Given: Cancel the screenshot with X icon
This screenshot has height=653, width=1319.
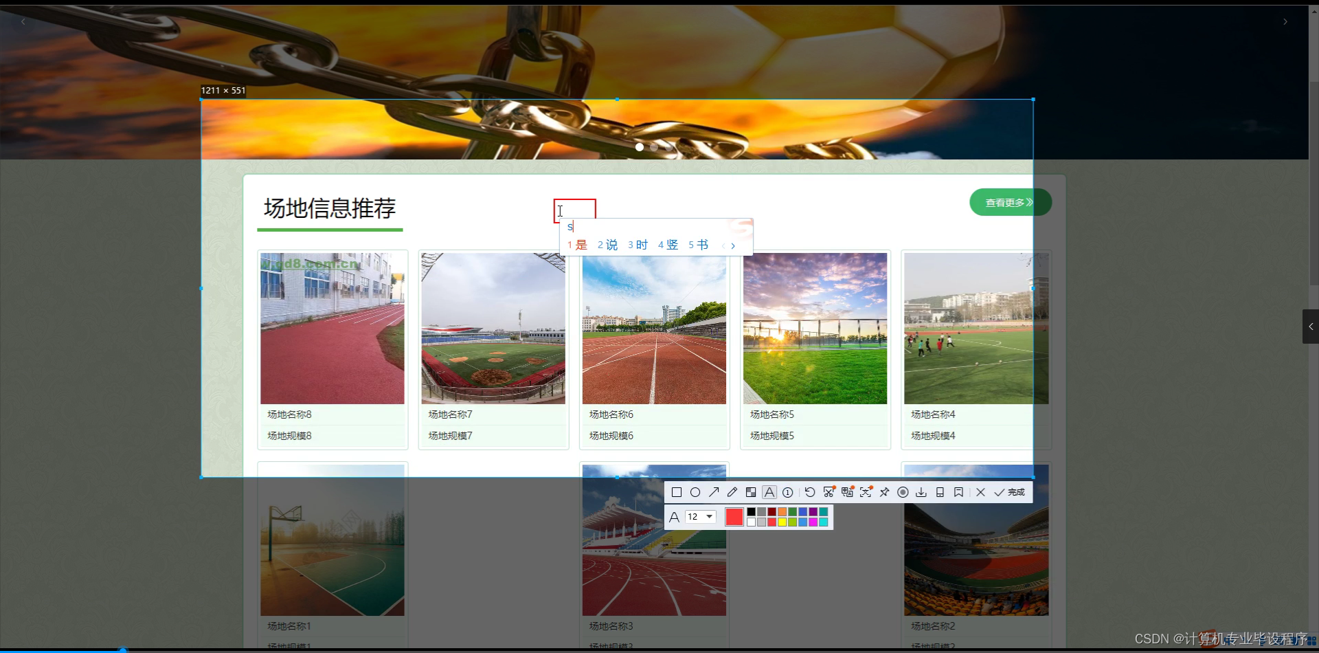Looking at the screenshot, I should 980,492.
